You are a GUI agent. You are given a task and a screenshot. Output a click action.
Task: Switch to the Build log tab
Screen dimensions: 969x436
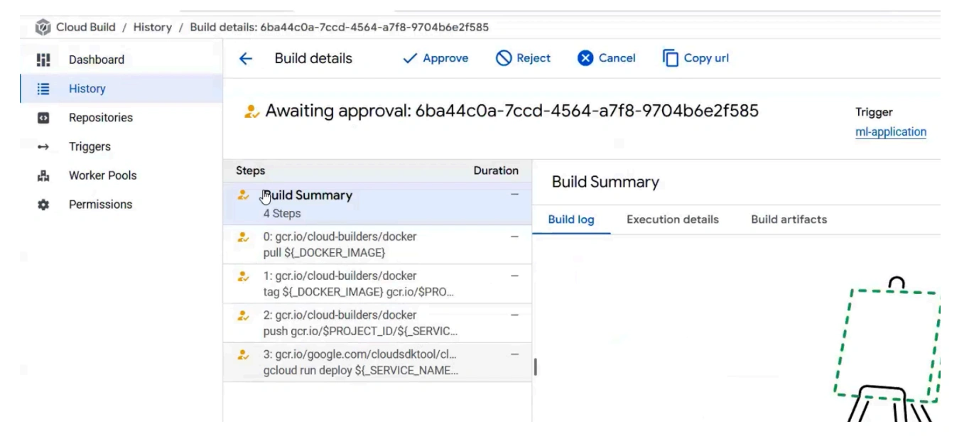(x=570, y=219)
